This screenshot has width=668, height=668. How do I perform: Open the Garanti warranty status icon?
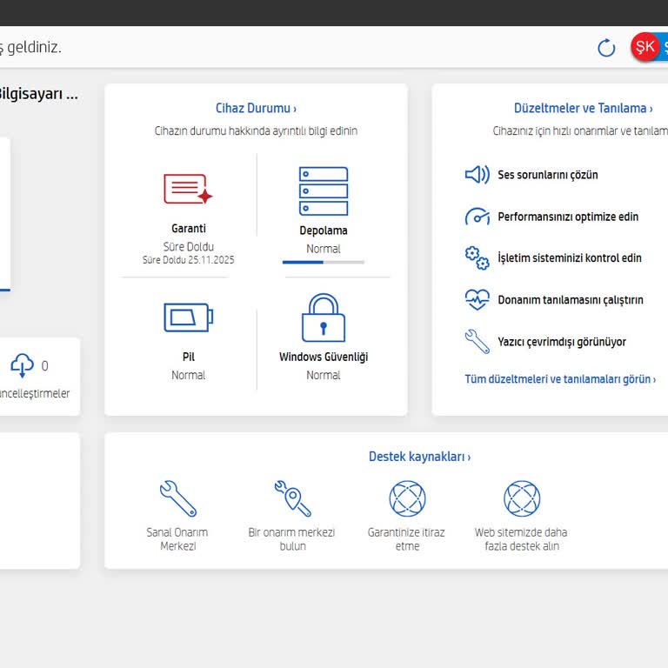[x=188, y=189]
